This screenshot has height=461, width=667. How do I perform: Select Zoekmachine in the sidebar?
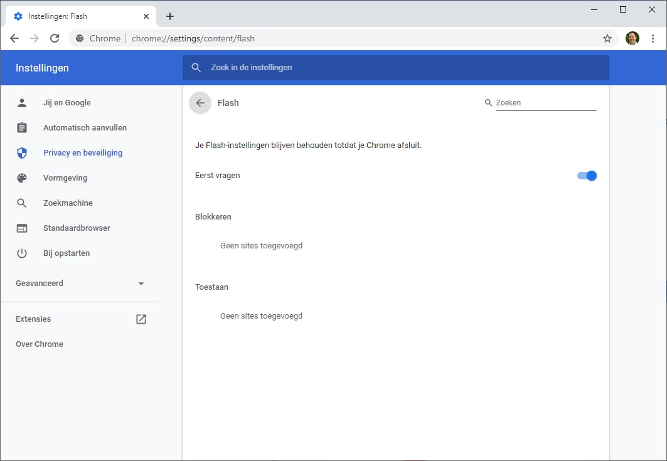point(68,203)
